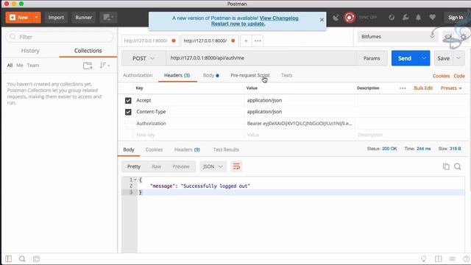Open the Pre-request Script tab

[250, 75]
